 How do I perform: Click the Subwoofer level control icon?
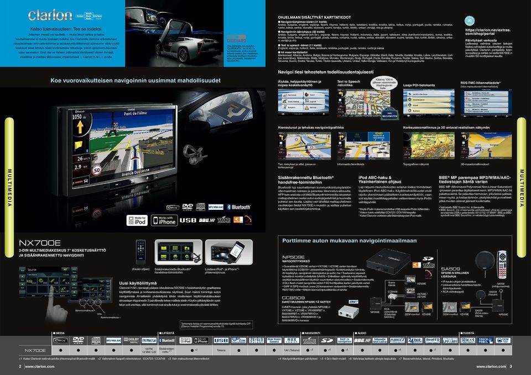[x=380, y=341]
